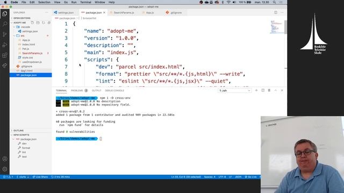Collapse the src folder

23,36
